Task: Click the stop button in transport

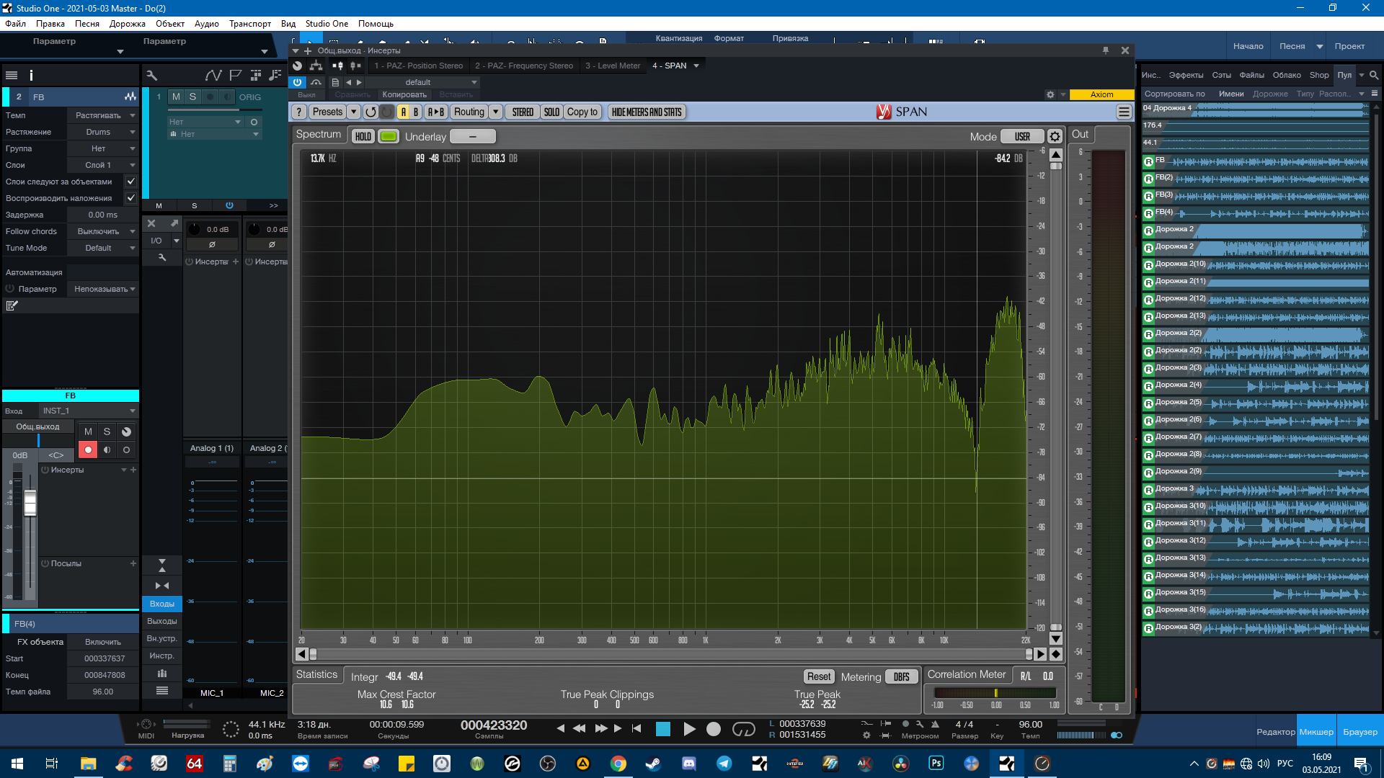Action: click(663, 729)
